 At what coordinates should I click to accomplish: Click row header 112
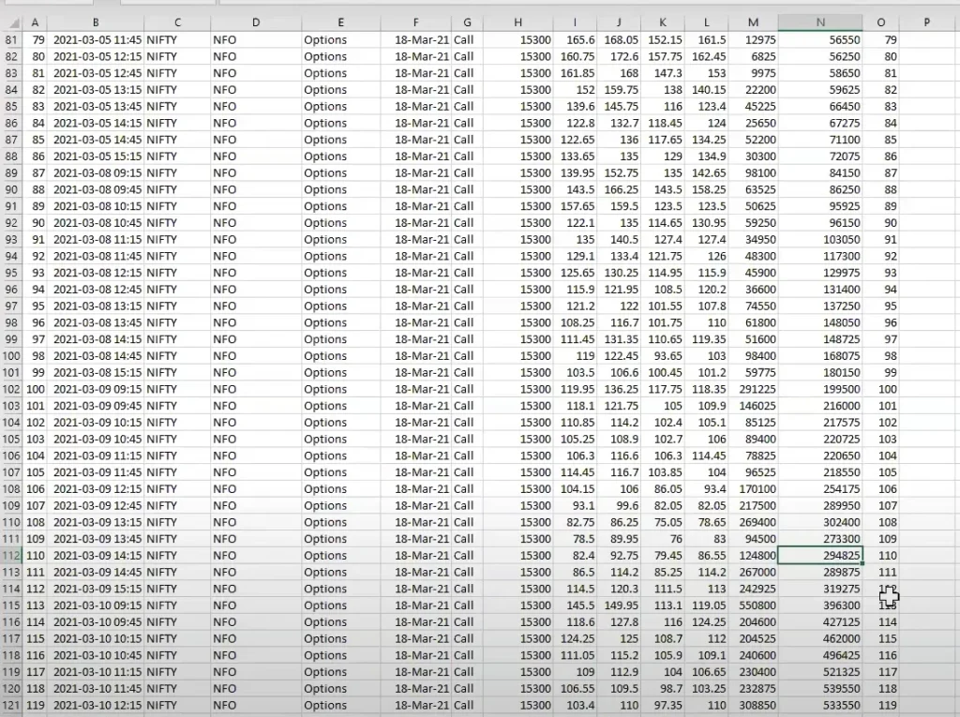11,556
